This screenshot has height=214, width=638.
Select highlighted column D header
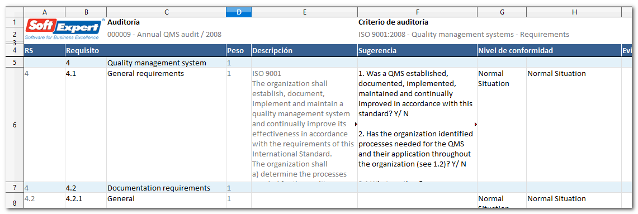(239, 12)
